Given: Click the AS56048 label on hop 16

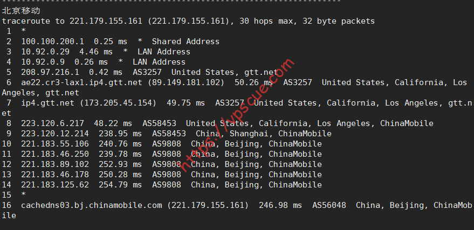Looking at the screenshot, I should [x=329, y=206].
